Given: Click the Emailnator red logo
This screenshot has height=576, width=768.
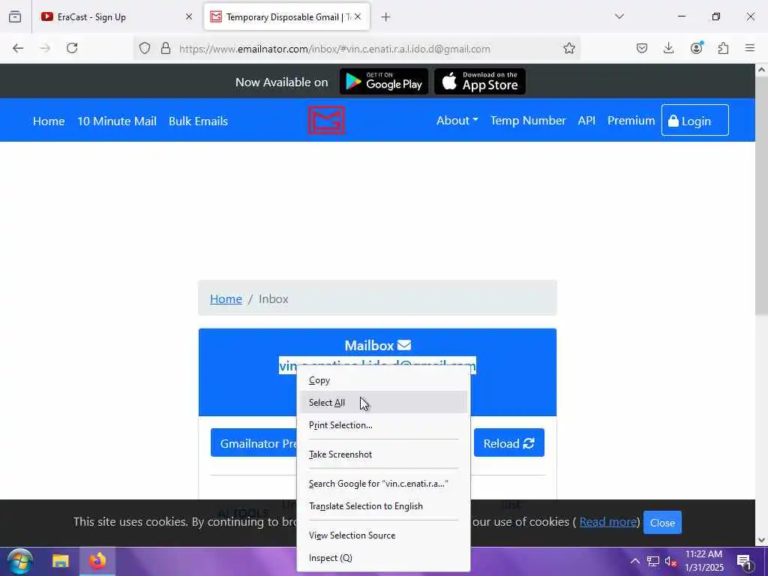Looking at the screenshot, I should 326,120.
